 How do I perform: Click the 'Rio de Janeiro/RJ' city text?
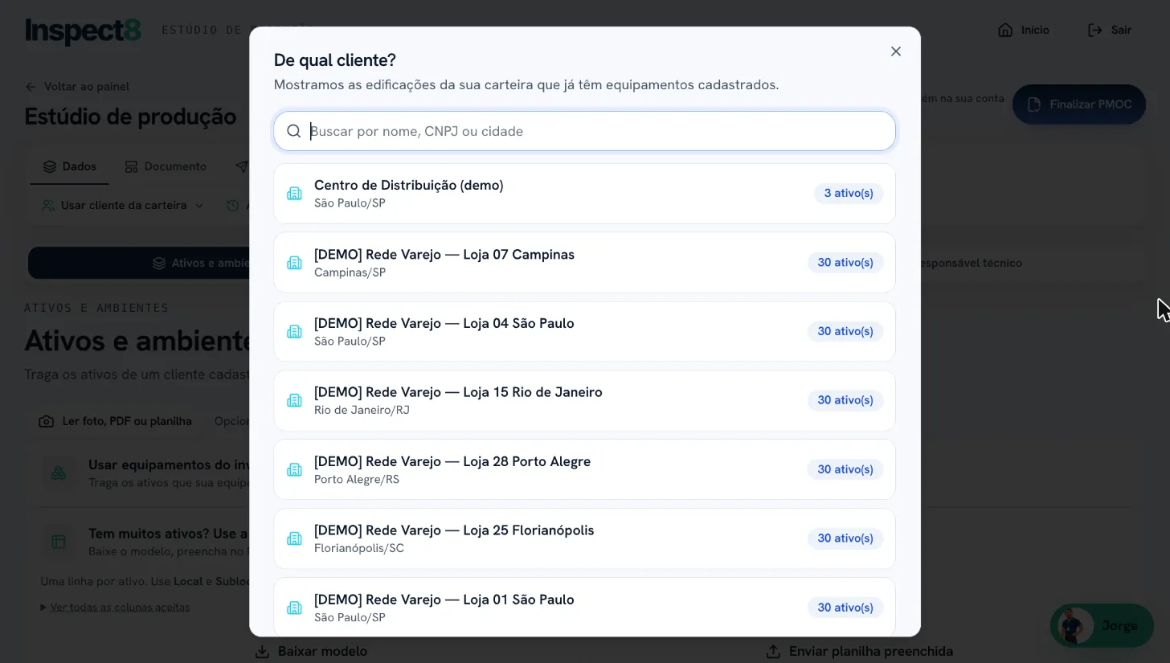click(x=362, y=410)
